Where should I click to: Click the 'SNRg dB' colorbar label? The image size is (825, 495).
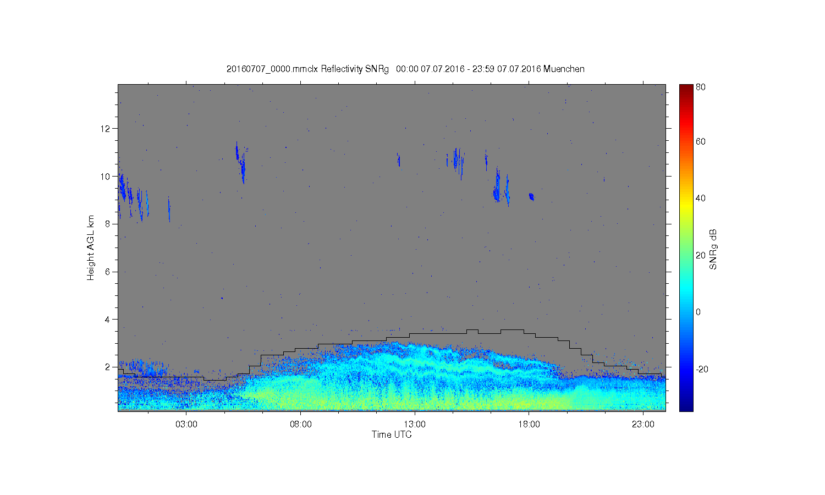(x=713, y=249)
